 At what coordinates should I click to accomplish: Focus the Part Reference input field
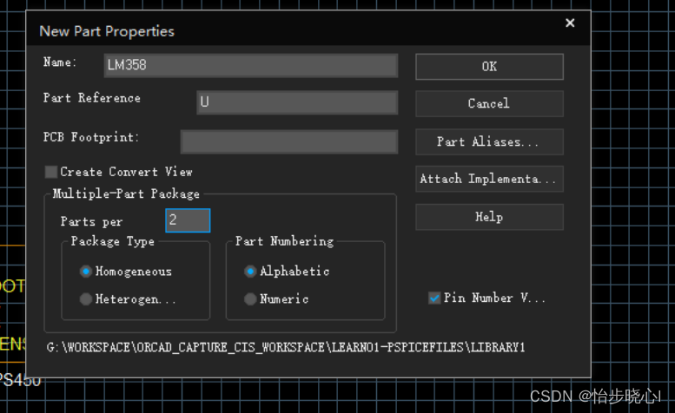(x=296, y=102)
